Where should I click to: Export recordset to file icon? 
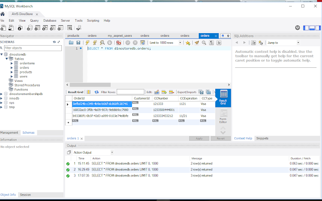(x=201, y=92)
